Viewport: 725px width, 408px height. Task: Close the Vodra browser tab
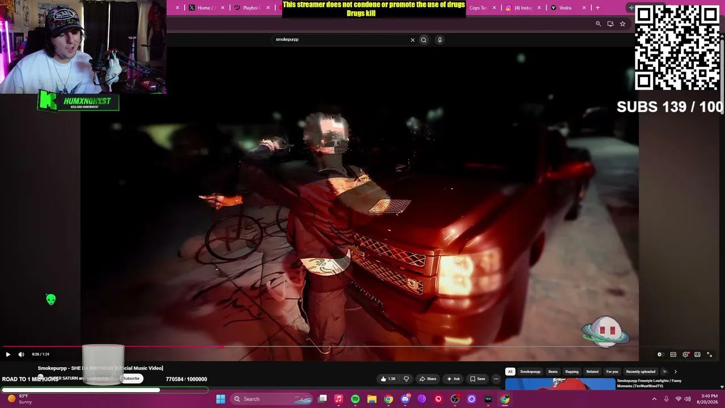[x=584, y=8]
